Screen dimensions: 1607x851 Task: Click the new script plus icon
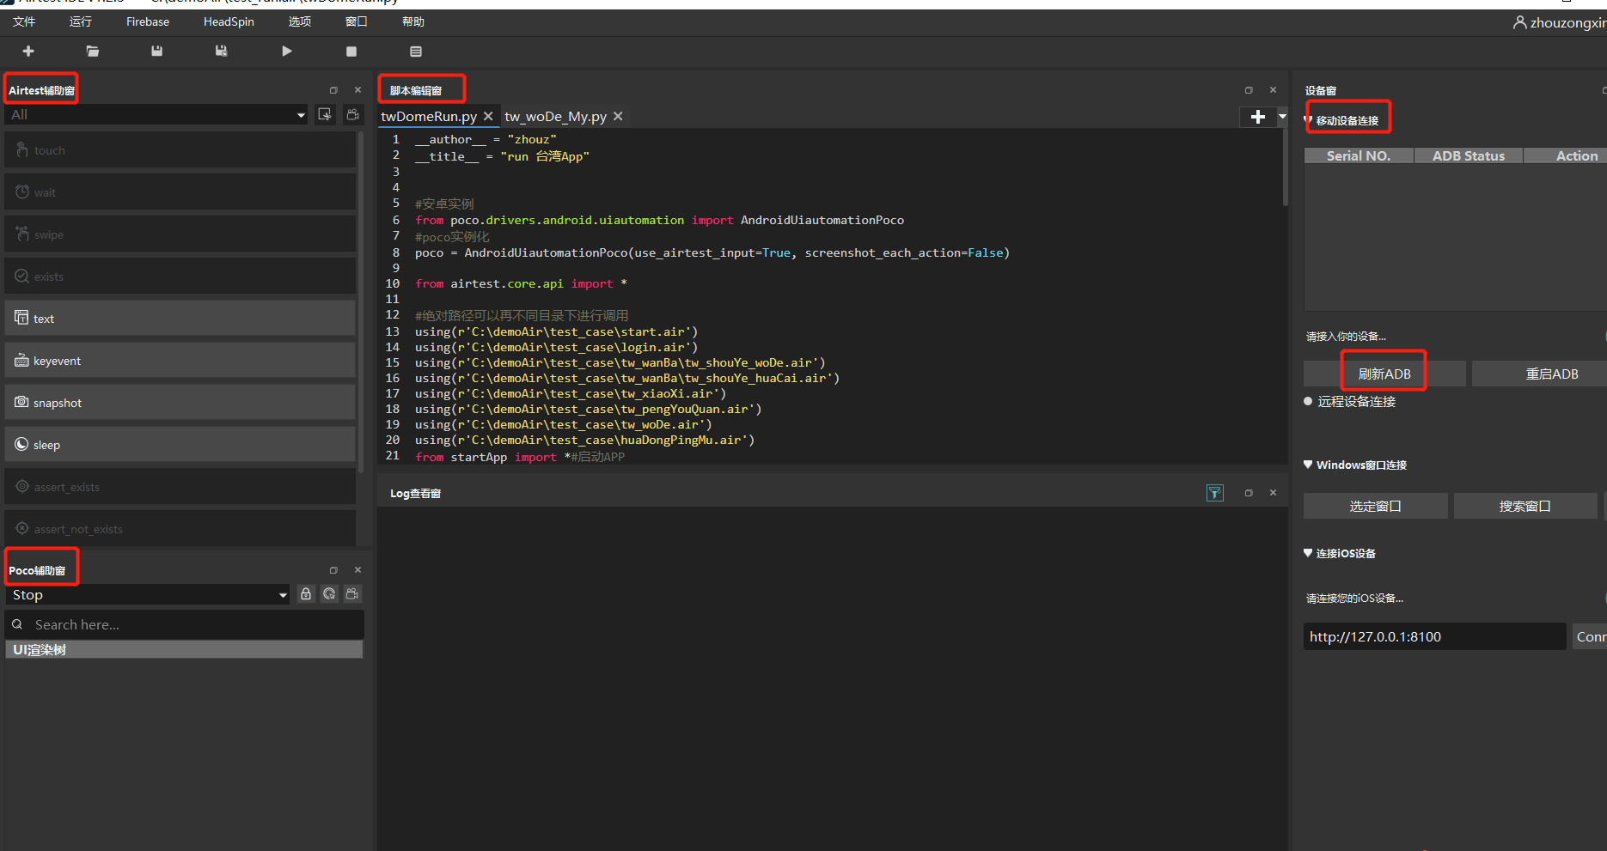(x=28, y=52)
